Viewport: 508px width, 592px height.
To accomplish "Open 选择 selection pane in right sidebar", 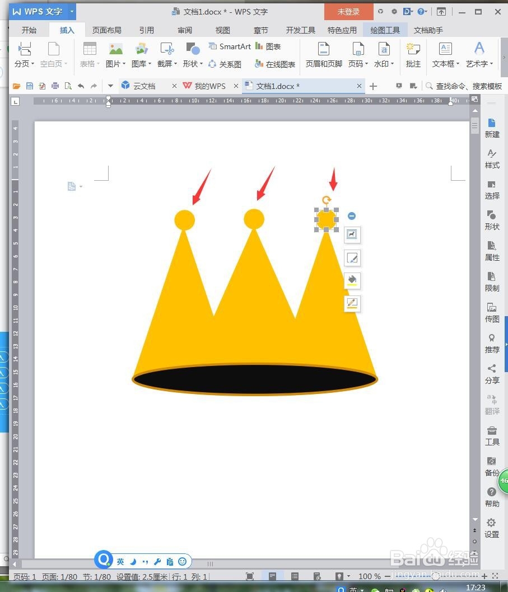I will point(492,190).
